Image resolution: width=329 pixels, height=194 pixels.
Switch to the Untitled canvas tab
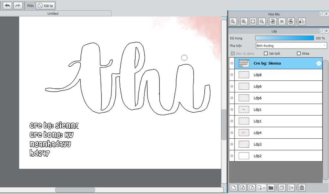point(53,14)
